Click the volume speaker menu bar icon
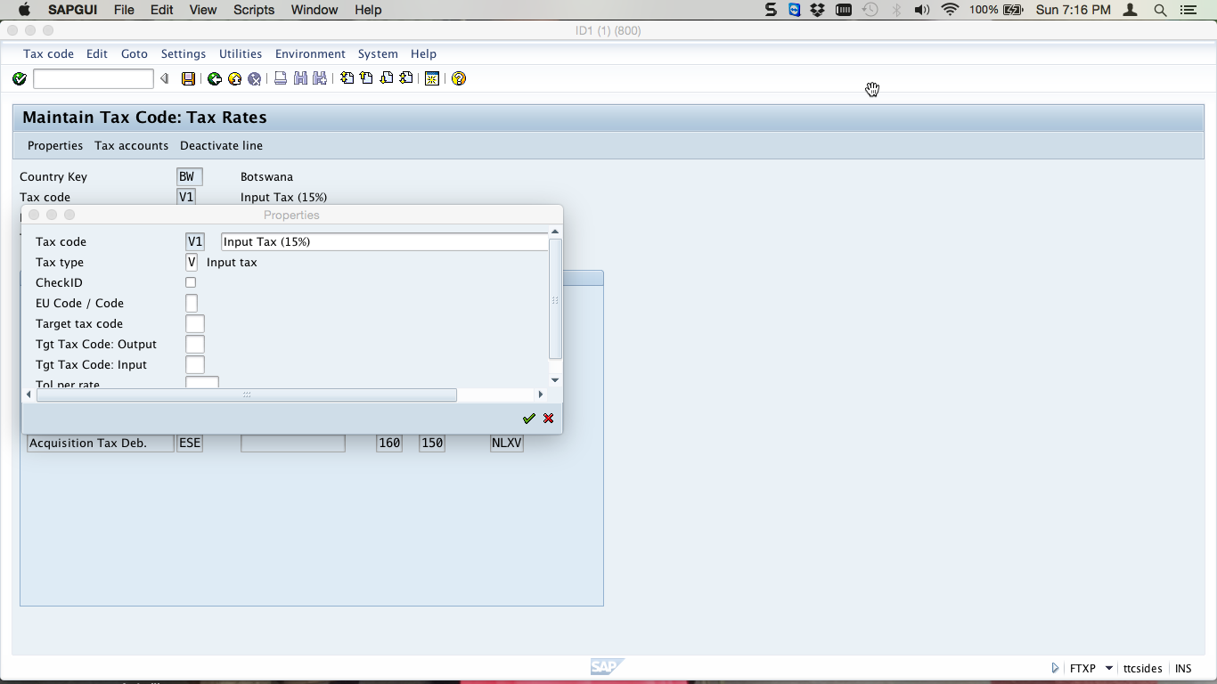The image size is (1217, 684). tap(922, 10)
